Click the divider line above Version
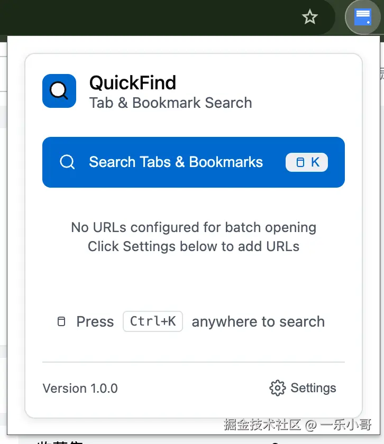The height and width of the screenshot is (444, 384). tap(194, 362)
